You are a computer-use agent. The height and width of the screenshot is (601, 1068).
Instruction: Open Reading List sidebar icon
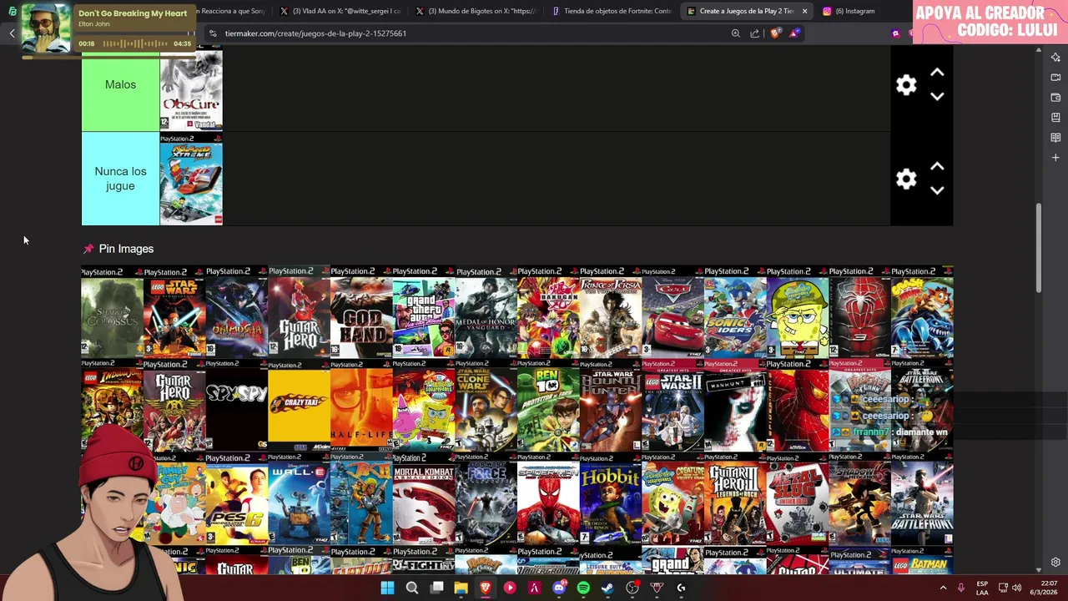pos(1055,137)
